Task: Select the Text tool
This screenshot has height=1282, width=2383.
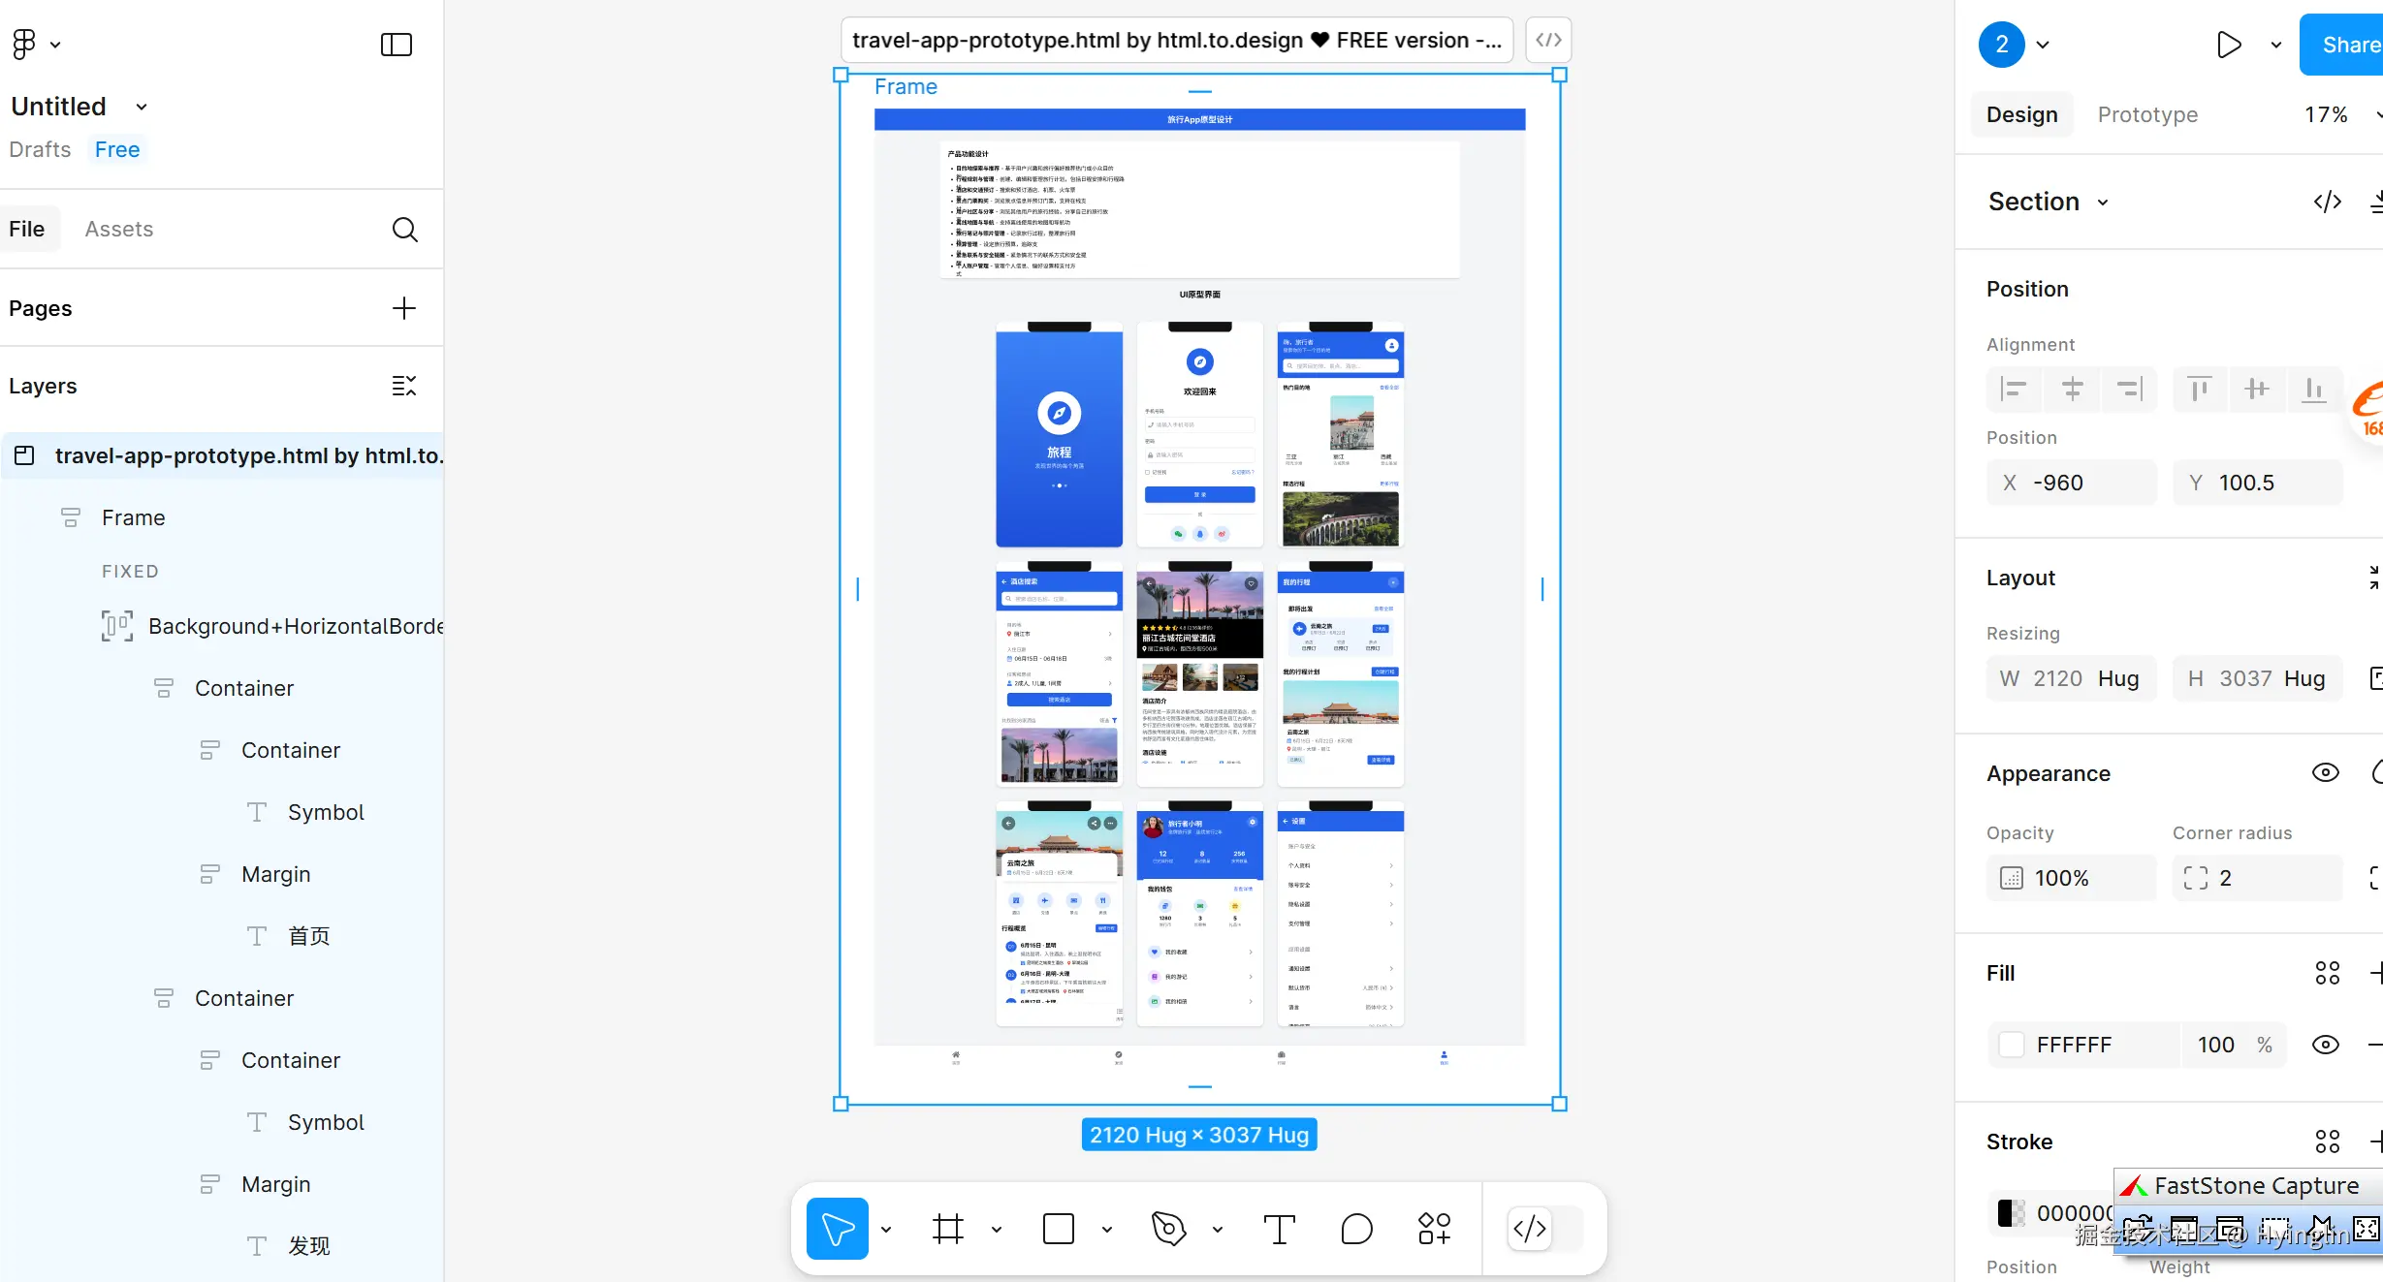Action: pos(1279,1229)
